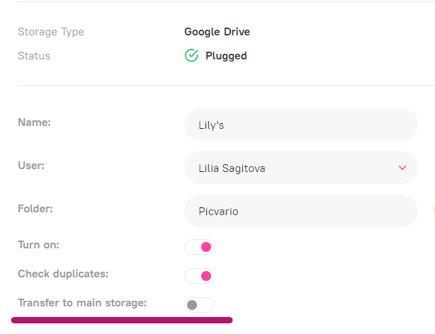435x334 pixels.
Task: Click the Name field containing Lily's
Action: (x=300, y=125)
